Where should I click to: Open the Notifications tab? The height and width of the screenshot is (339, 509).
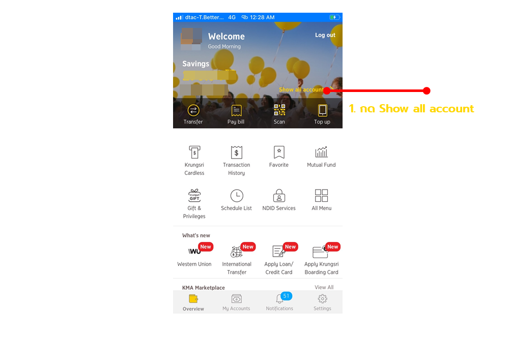tap(279, 302)
